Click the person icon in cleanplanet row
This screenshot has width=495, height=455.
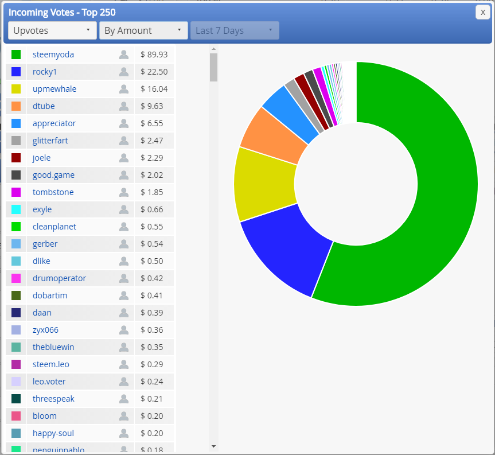click(124, 227)
